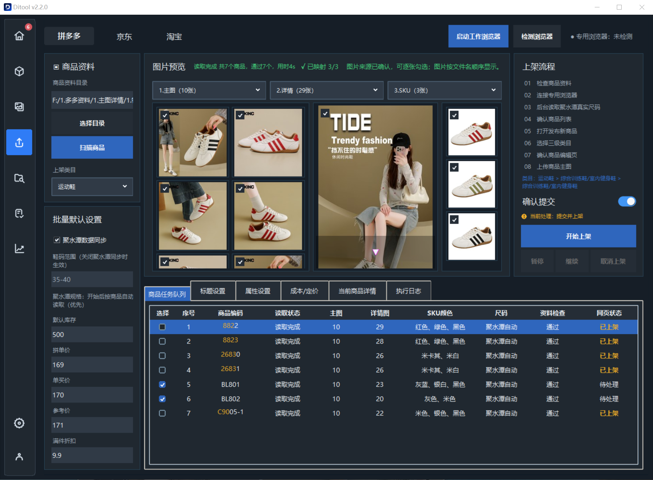
Task: Select the black-striped sneaker SKU thumbnail
Action: tap(472, 236)
